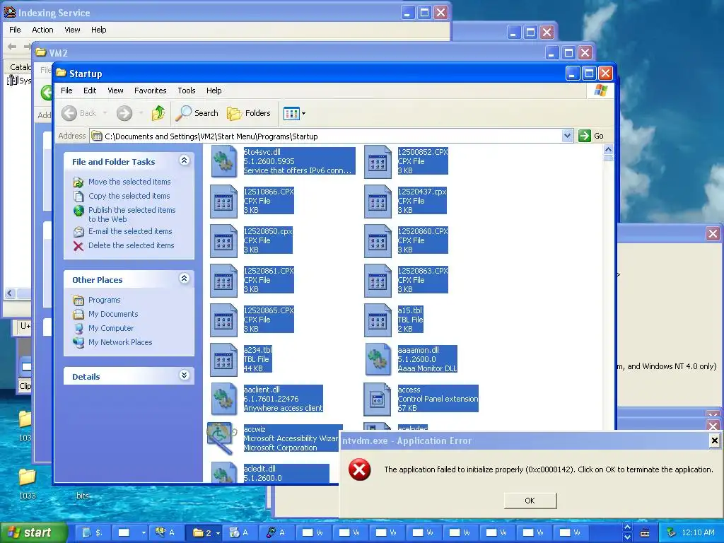Open My Documents from Other Places
Viewport: 724px width, 543px height.
(x=113, y=314)
